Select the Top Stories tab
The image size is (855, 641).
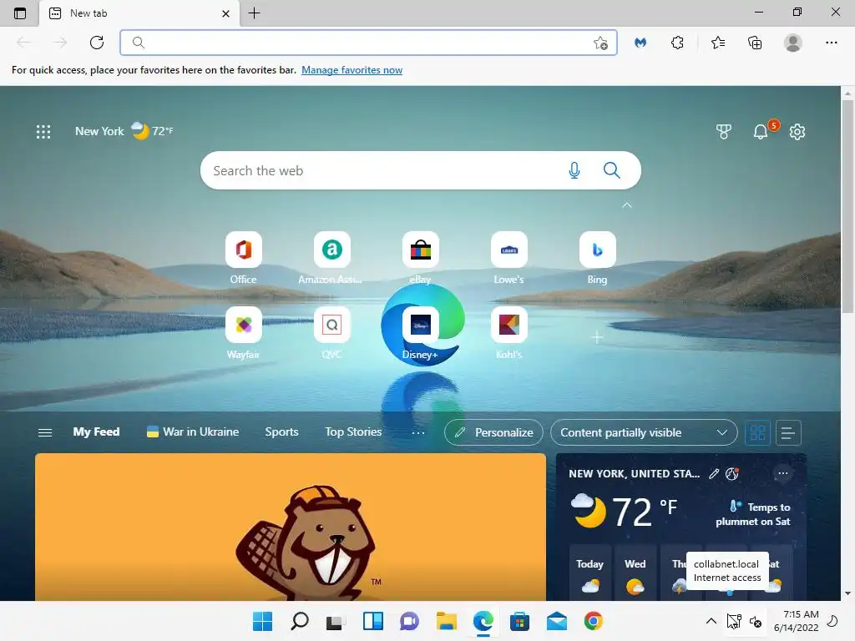353,432
